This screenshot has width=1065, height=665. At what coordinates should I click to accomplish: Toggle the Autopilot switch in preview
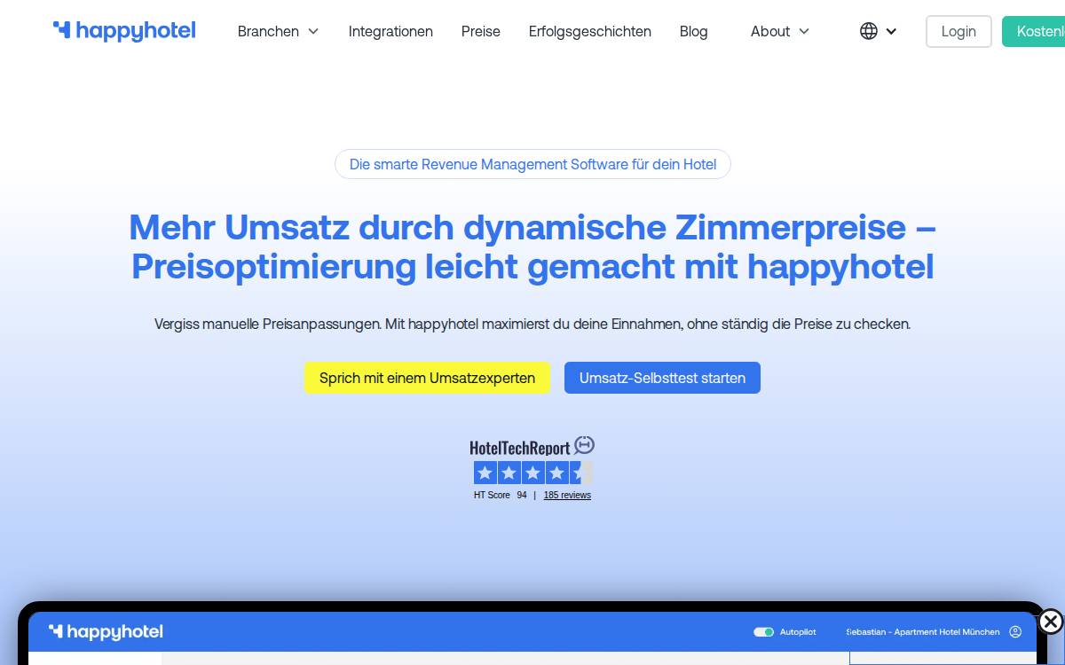763,632
